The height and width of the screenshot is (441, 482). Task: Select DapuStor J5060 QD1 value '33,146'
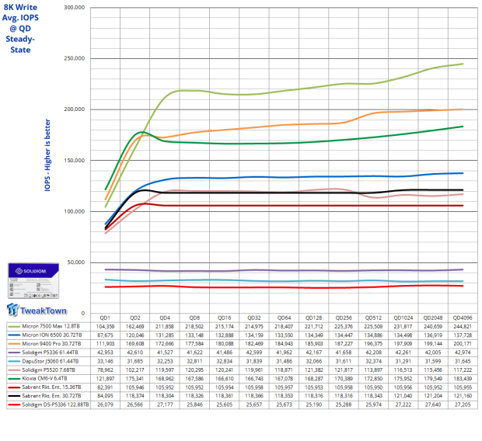(105, 361)
